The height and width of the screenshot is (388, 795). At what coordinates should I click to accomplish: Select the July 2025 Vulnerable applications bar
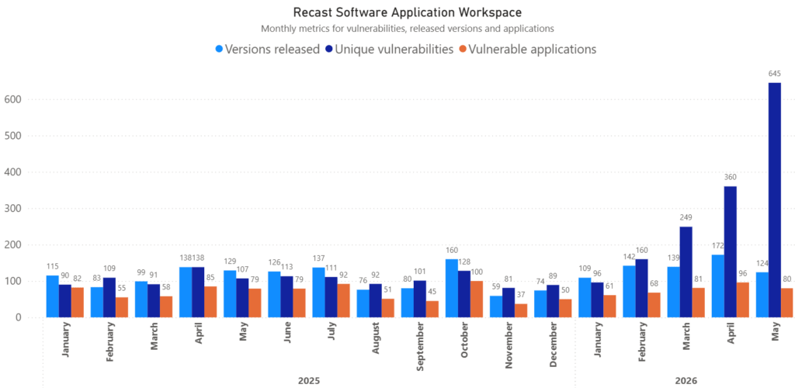[343, 301]
